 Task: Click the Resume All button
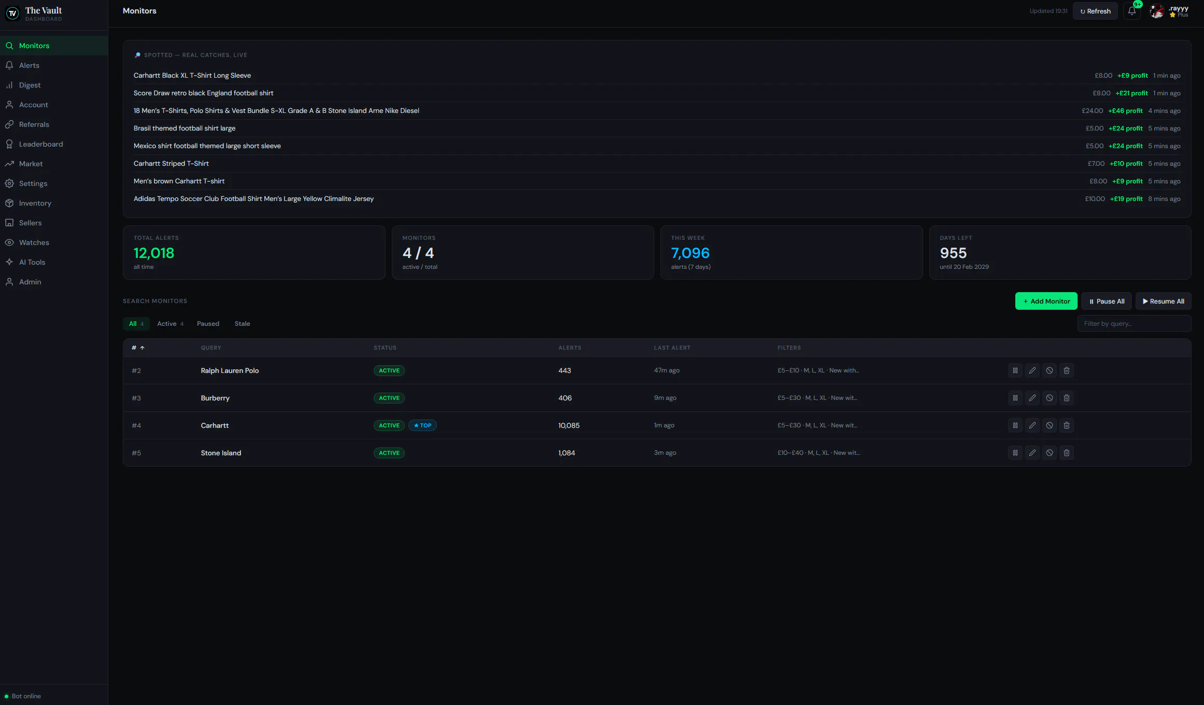pyautogui.click(x=1163, y=301)
